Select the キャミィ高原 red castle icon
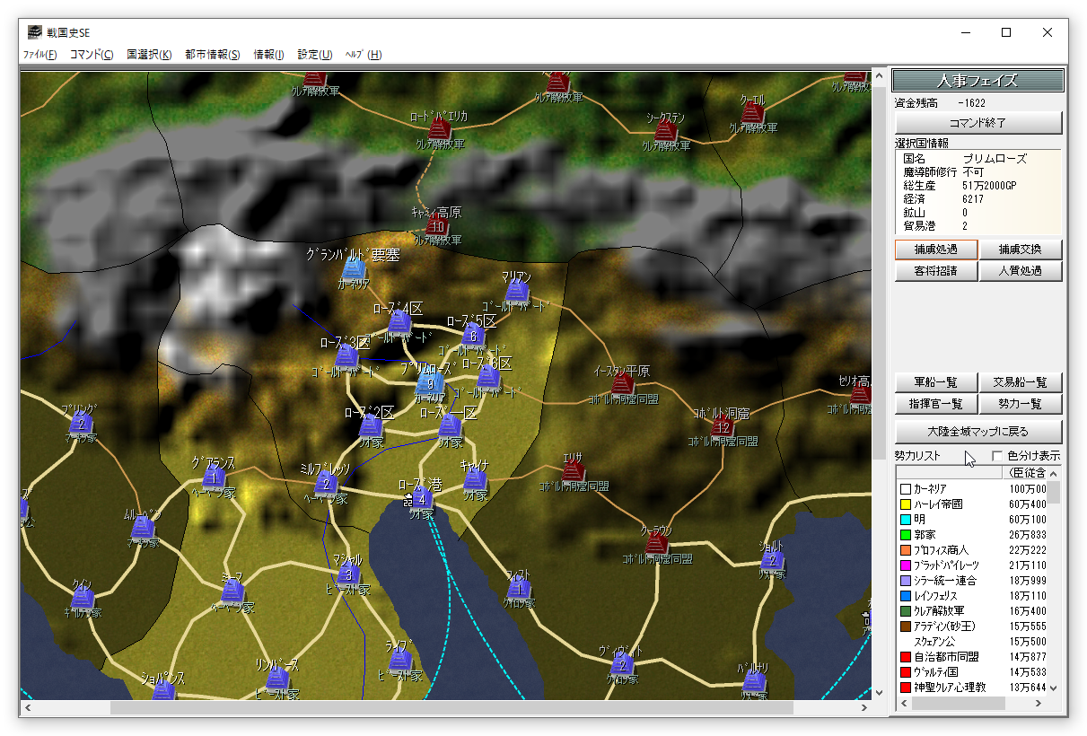The width and height of the screenshot is (1087, 736). 437,224
